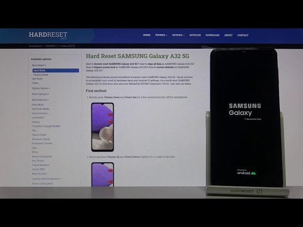
Task: Open the DEVICES navigation dropdown
Action: tap(178, 35)
